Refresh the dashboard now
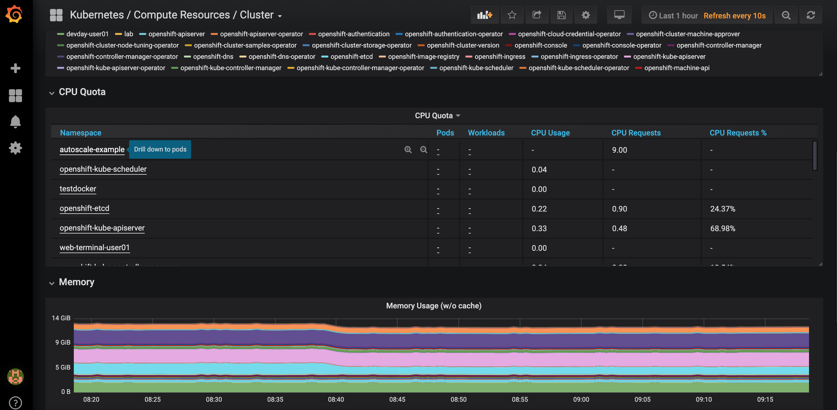 coord(810,15)
